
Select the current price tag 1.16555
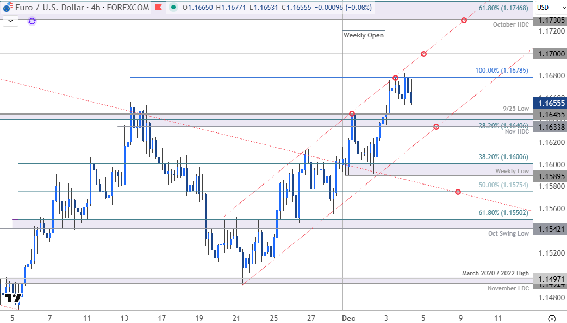[550, 103]
